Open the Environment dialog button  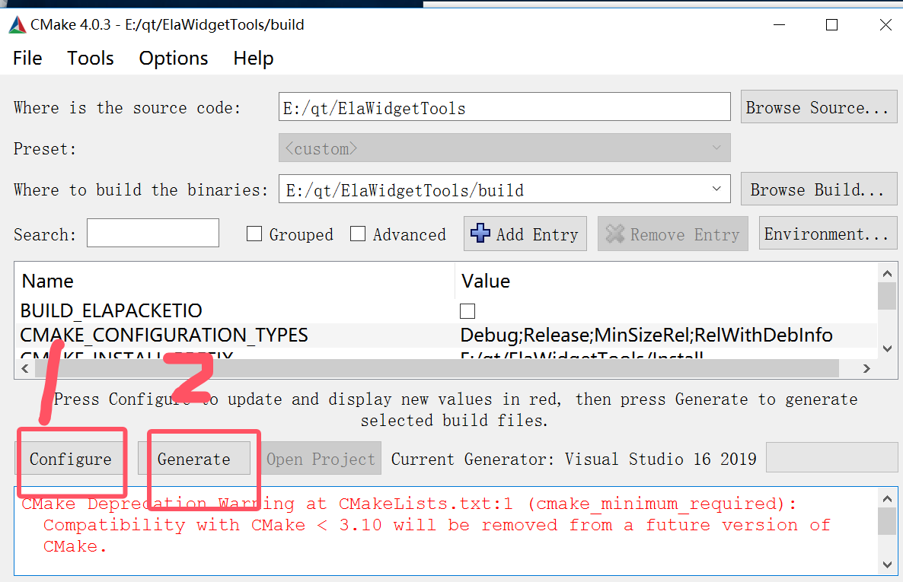[x=828, y=233]
